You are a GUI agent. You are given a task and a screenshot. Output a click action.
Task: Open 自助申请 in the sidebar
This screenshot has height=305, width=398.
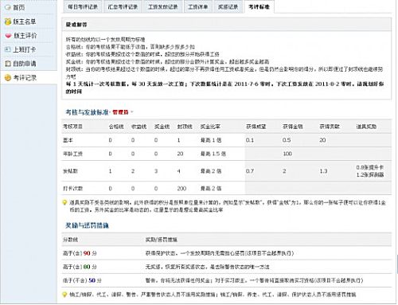[x=25, y=64]
